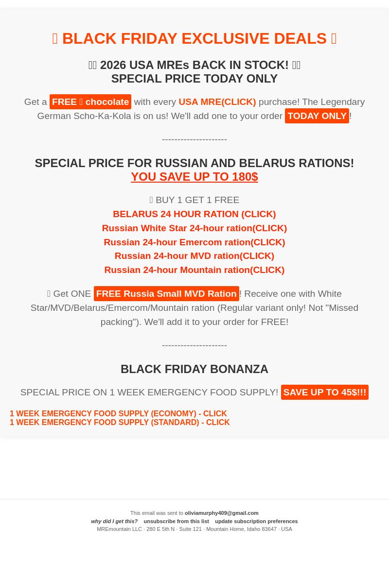Image resolution: width=389 pixels, height=562 pixels.
Task: Open Russian 24-hour MVD ration link
Action: (194, 256)
